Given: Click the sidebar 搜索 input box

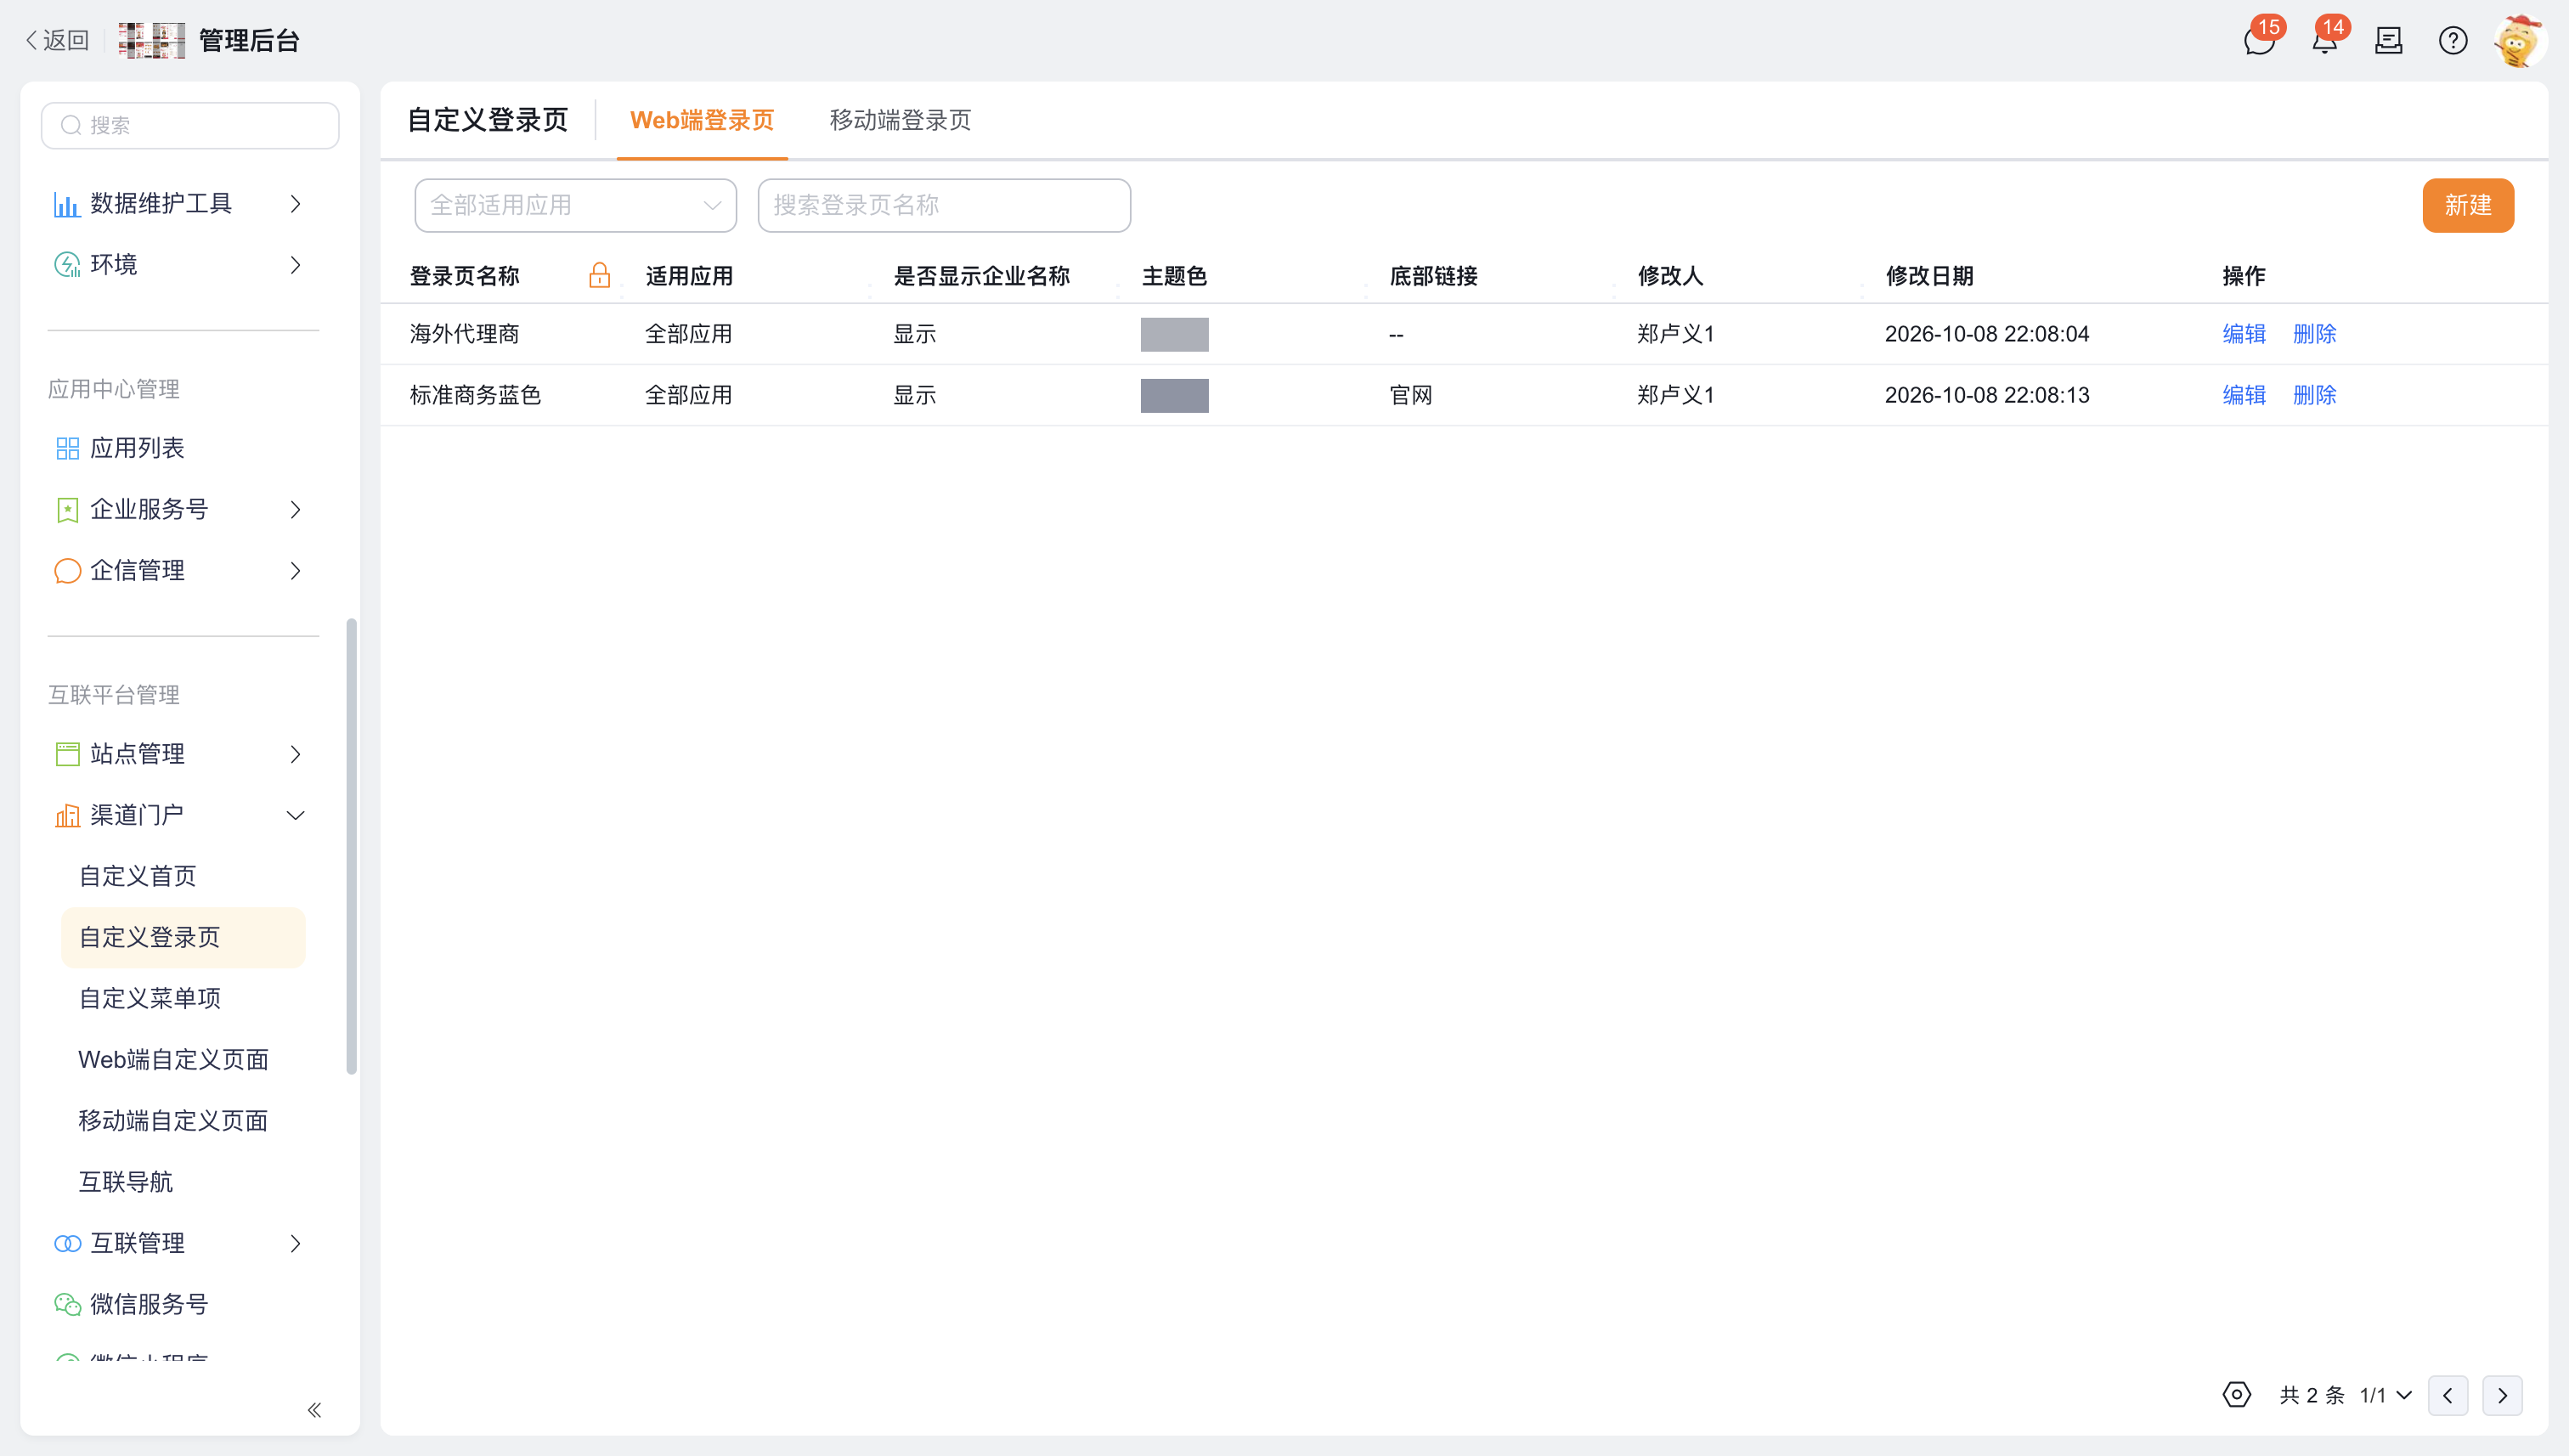Looking at the screenshot, I should click(190, 125).
